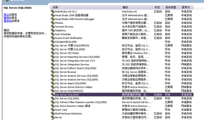The height and width of the screenshot is (120, 204).
Task: Select the SQL Server (SQL2005) row name
Action: point(67,98)
